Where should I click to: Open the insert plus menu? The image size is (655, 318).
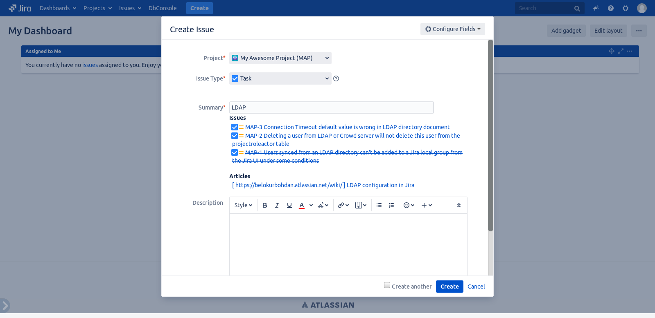(427, 205)
